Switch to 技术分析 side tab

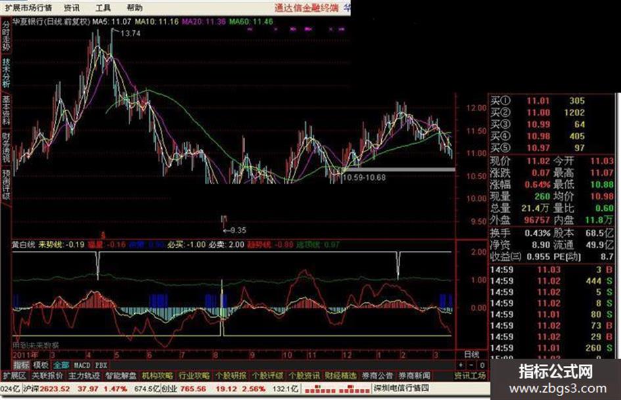pyautogui.click(x=6, y=72)
